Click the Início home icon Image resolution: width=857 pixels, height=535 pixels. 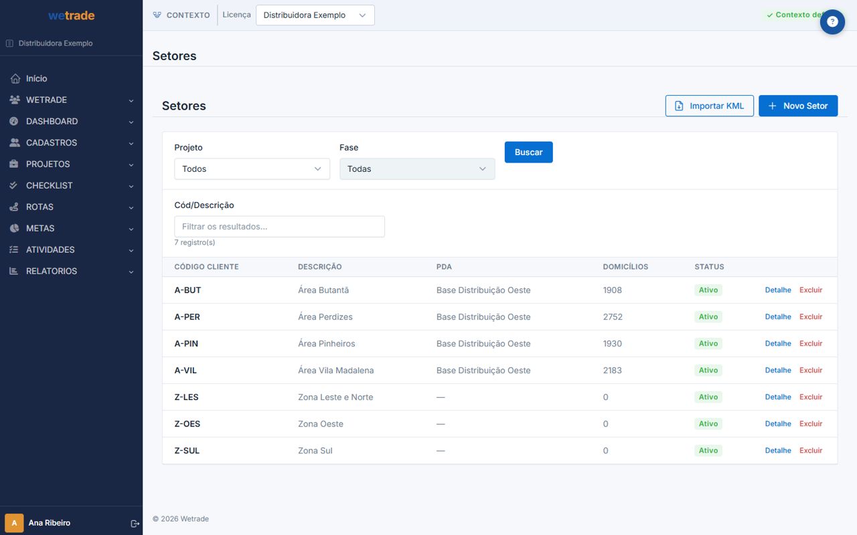coord(15,79)
